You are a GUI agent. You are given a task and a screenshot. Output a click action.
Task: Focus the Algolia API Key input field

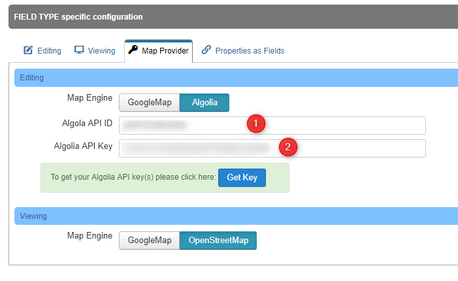tap(272, 148)
